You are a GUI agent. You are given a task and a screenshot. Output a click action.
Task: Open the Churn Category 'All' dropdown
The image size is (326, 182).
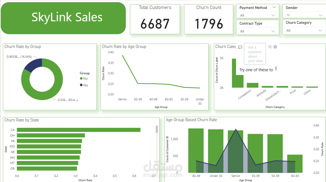coord(304,31)
